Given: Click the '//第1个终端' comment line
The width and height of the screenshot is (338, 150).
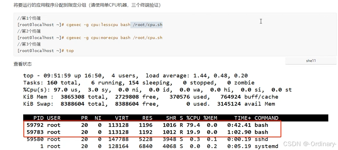Looking at the screenshot, I should [x=29, y=18].
